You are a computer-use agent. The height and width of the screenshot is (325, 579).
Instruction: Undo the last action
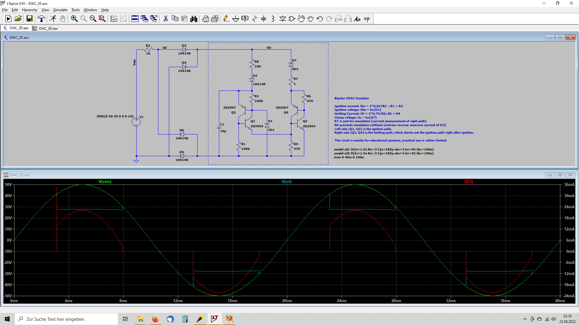(x=320, y=19)
